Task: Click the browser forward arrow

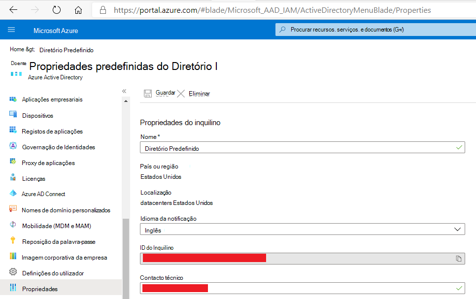Action: point(35,10)
